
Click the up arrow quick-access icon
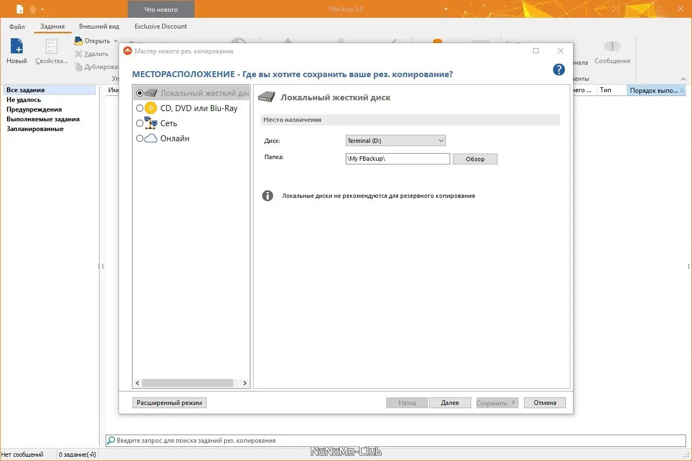(33, 9)
